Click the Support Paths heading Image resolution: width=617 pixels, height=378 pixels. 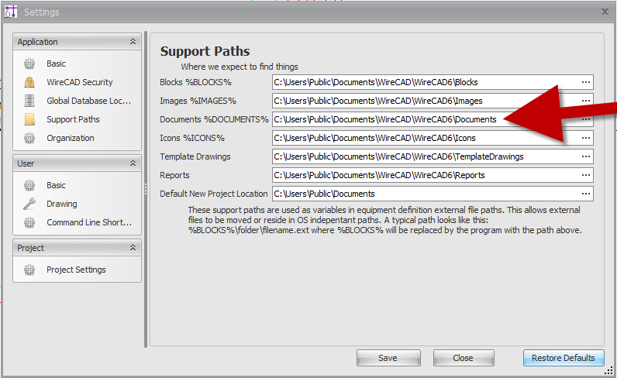pos(205,51)
